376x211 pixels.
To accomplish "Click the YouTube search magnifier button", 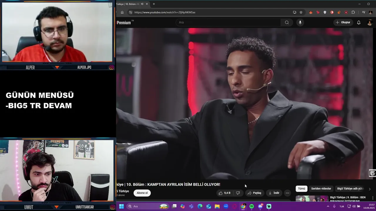I will (x=287, y=22).
